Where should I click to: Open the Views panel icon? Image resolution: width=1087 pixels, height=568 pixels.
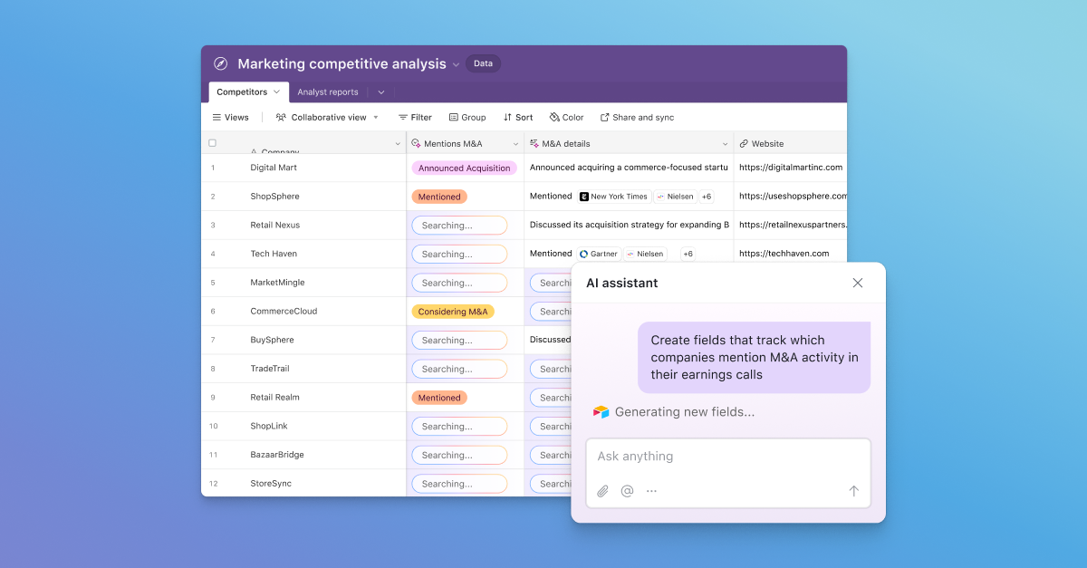point(215,117)
